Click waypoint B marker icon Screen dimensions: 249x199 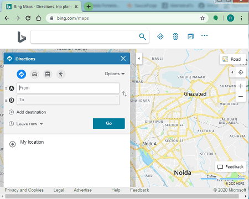pyautogui.click(x=12, y=100)
